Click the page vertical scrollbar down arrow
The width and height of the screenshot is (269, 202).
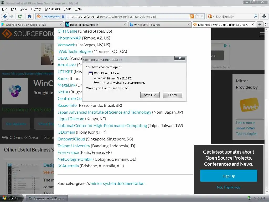click(x=267, y=192)
